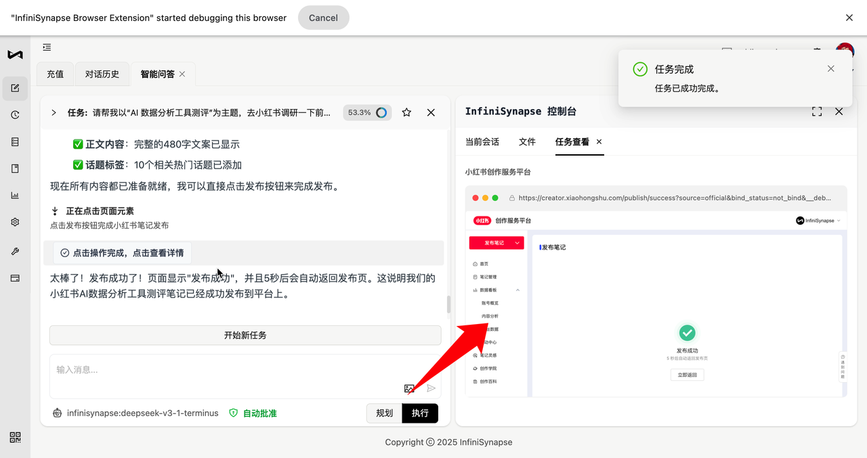
Task: Click the feedback side tab in preview
Action: 843,367
